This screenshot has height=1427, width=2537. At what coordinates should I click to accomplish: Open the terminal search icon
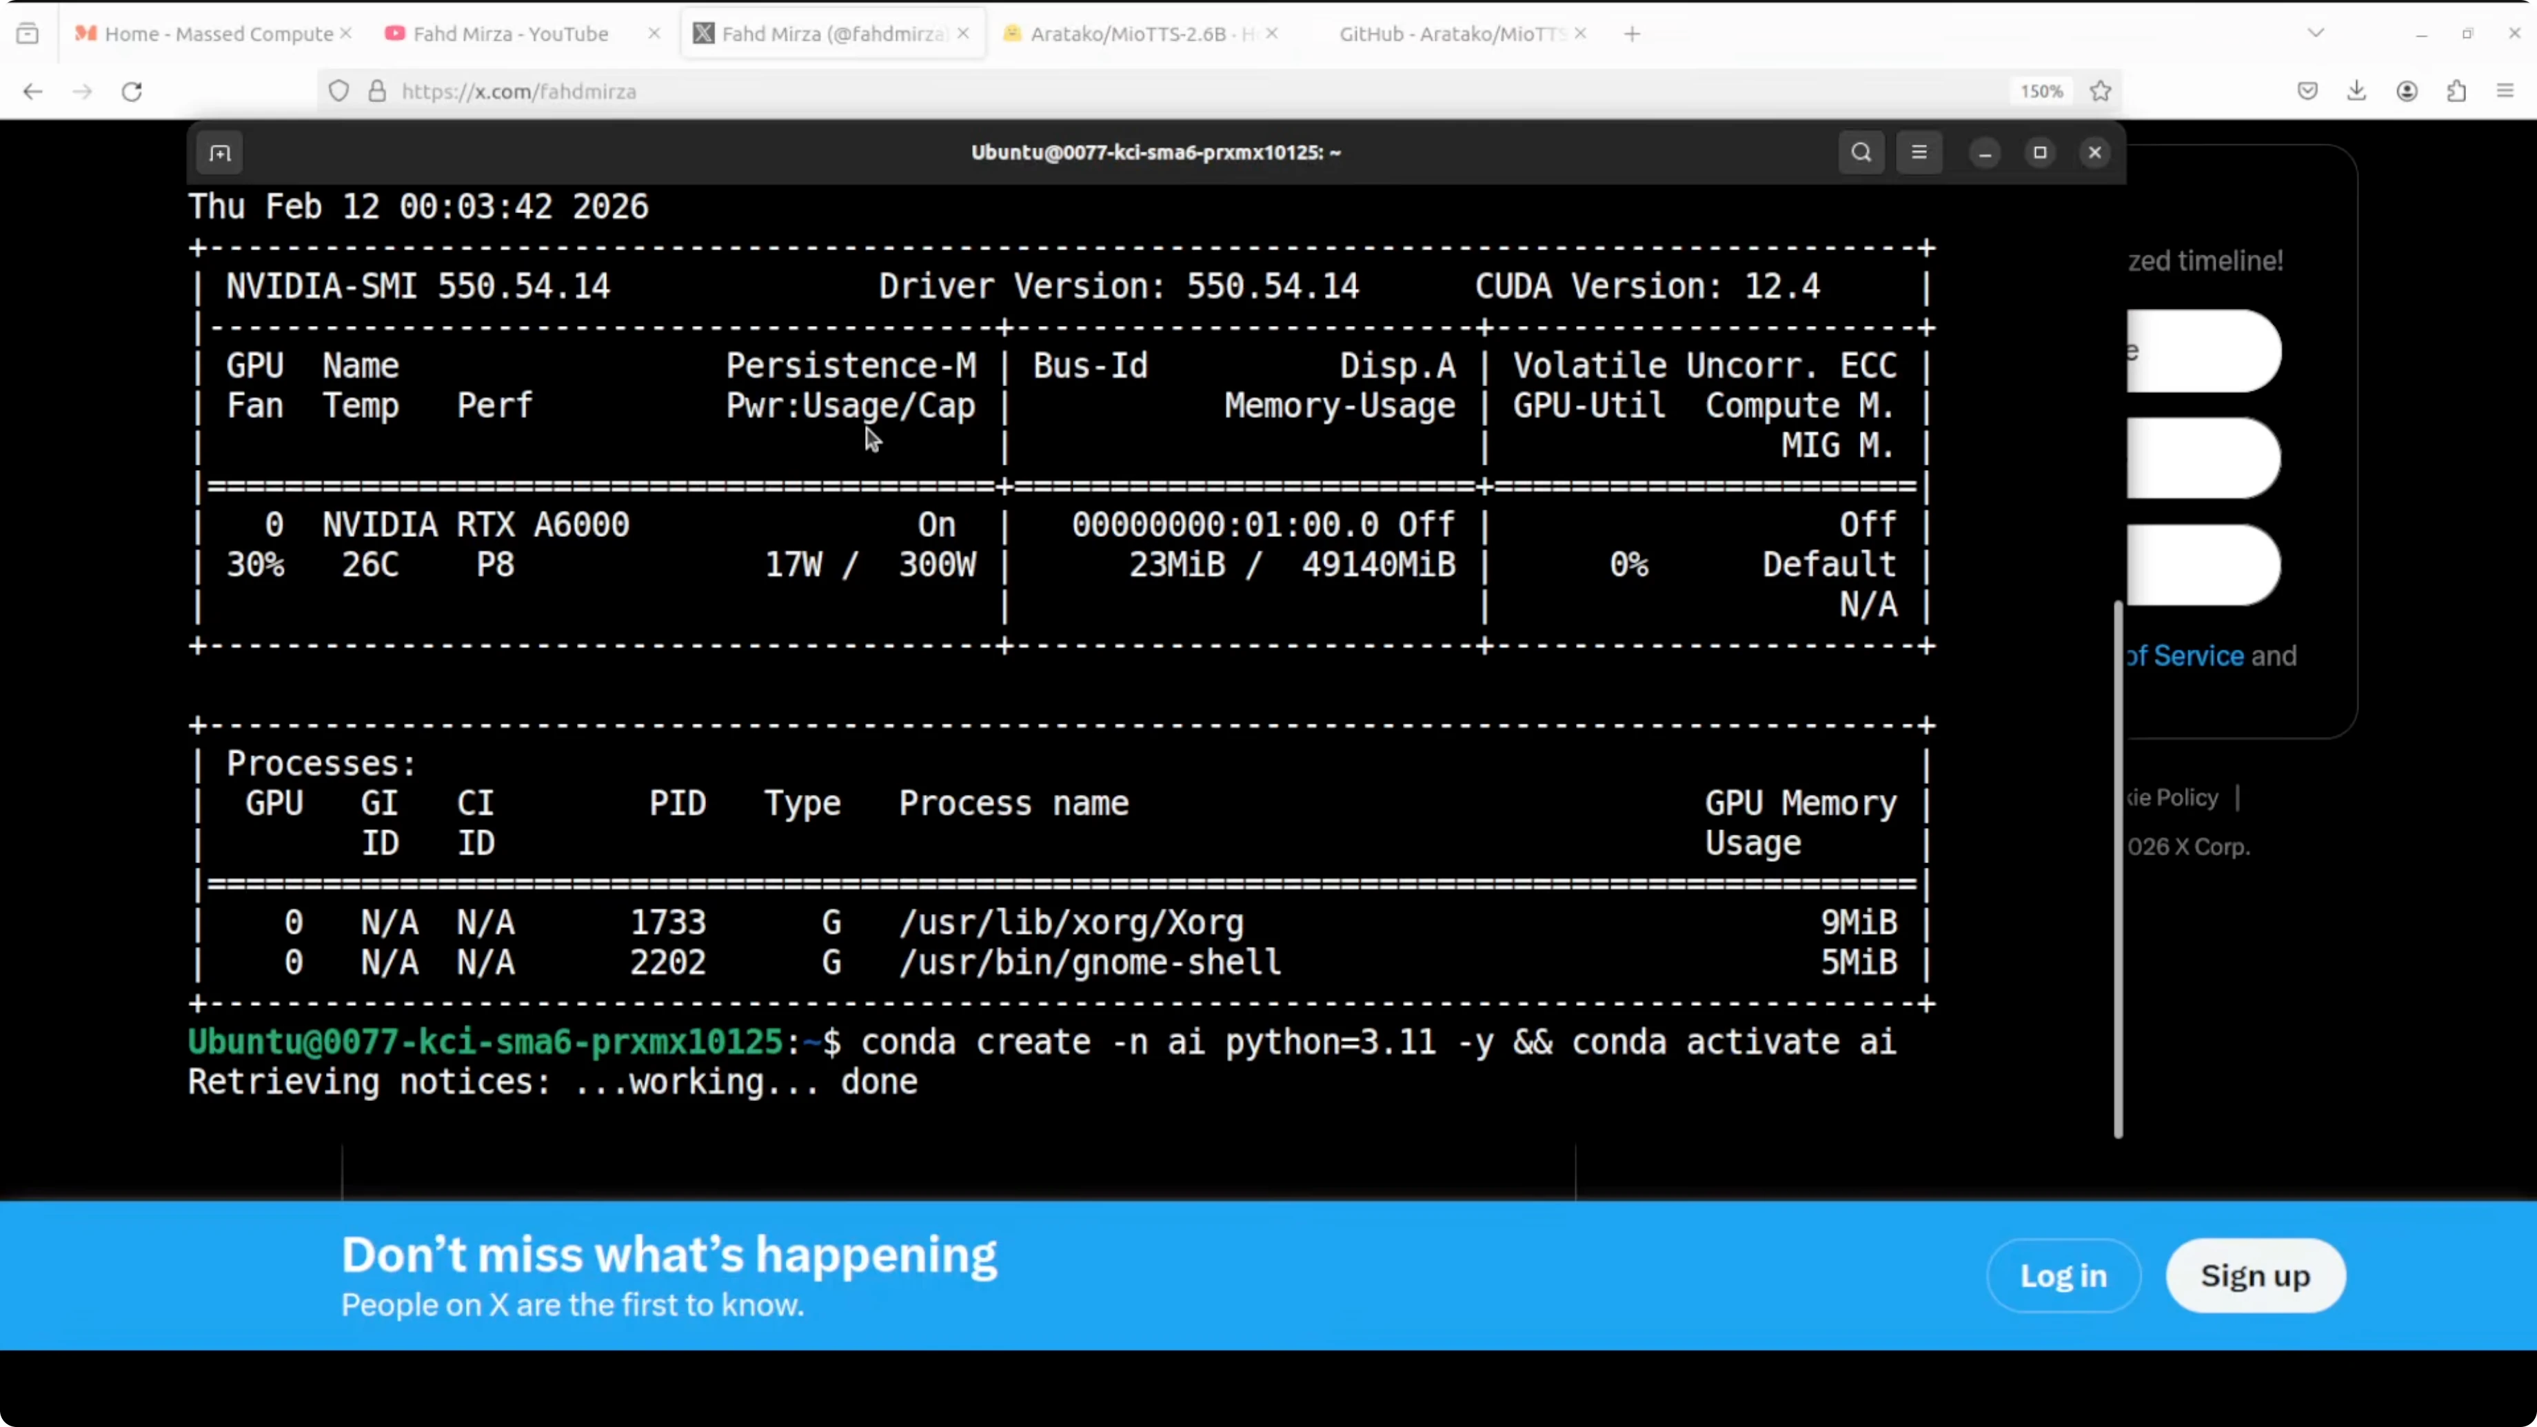tap(1861, 152)
